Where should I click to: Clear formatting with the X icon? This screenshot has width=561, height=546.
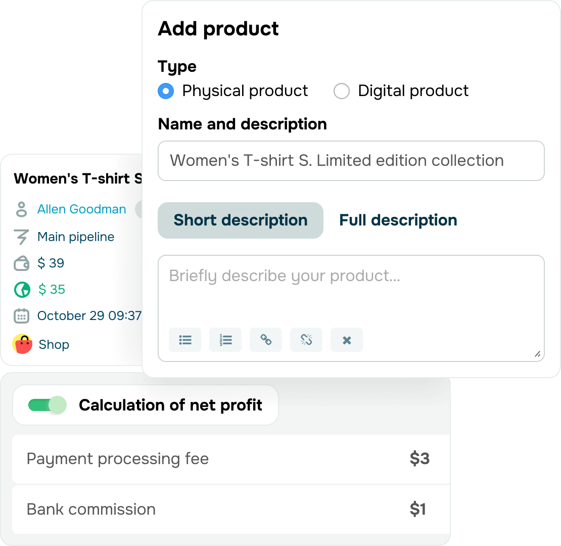(347, 340)
